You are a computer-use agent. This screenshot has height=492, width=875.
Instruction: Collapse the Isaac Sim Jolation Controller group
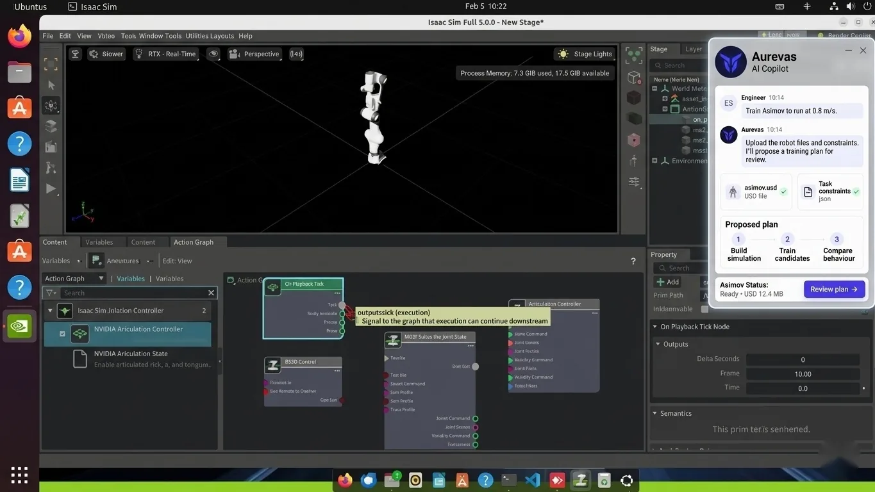pos(50,311)
